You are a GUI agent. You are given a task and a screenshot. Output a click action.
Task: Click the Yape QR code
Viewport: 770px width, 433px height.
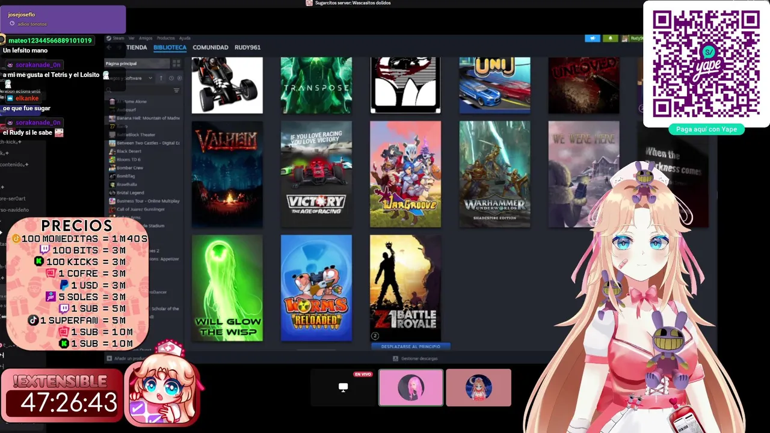(706, 63)
